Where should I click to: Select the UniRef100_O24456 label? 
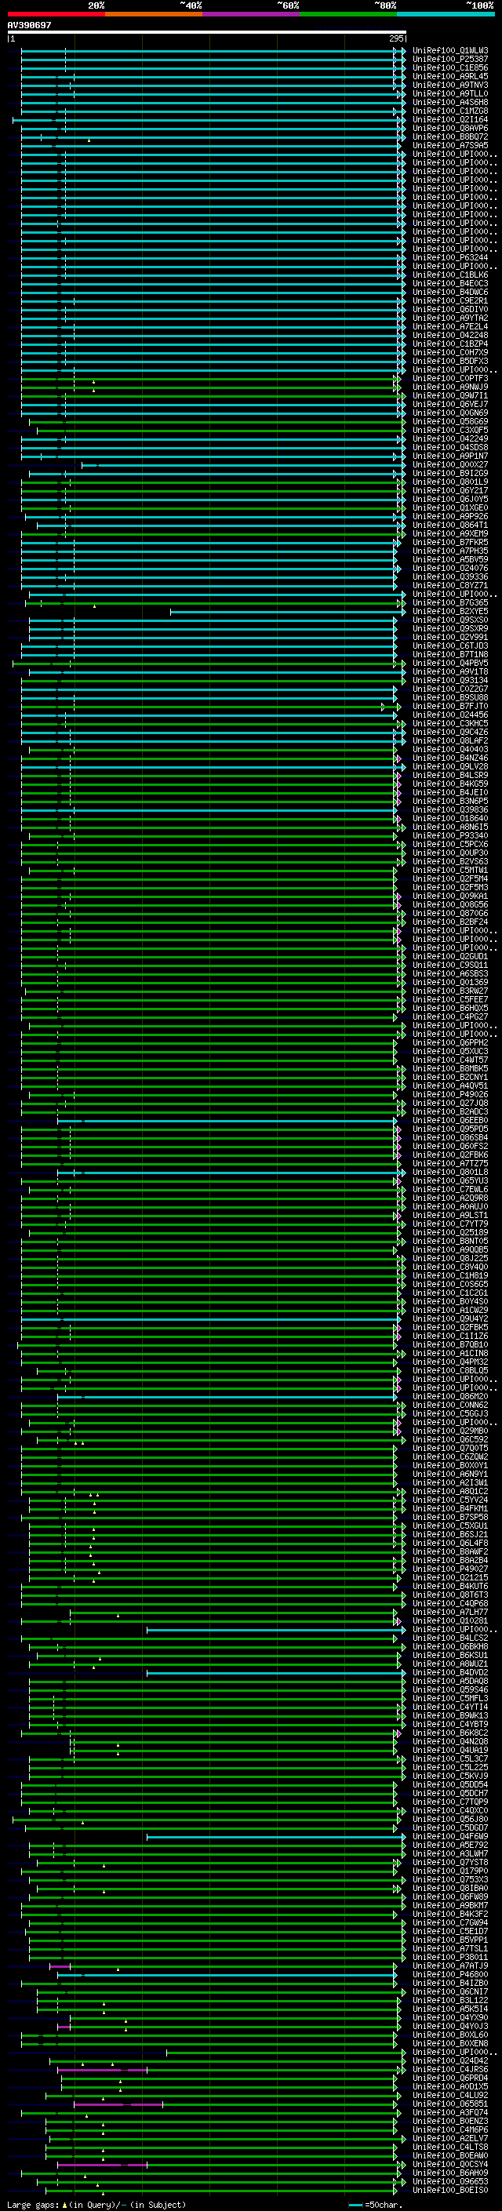pyautogui.click(x=450, y=715)
